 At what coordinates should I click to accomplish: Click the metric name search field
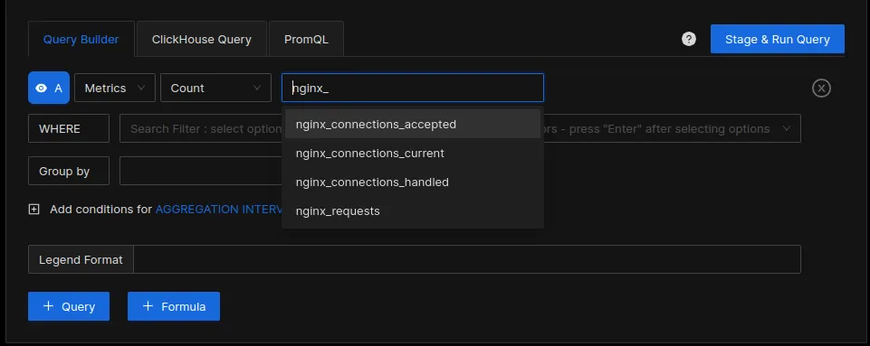pyautogui.click(x=413, y=88)
